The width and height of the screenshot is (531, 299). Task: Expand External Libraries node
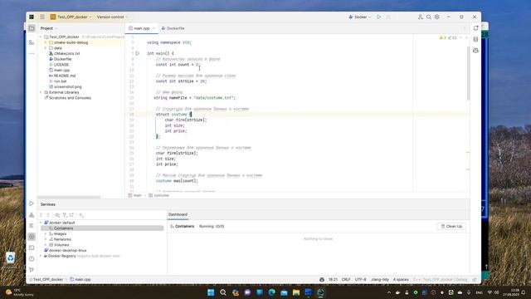click(41, 92)
